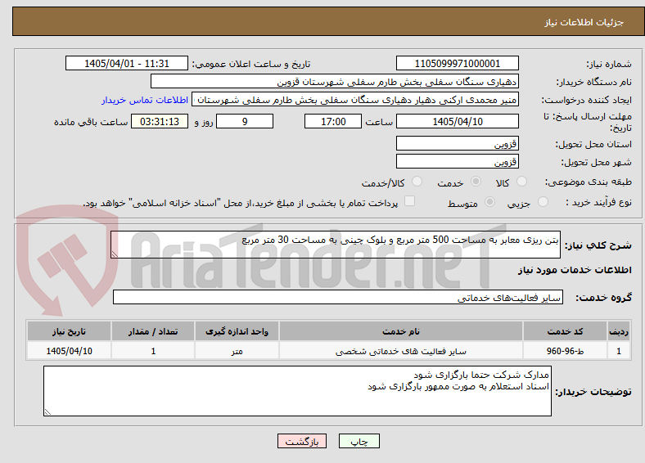Click the buyer organization name field
This screenshot has height=463, width=645.
point(335,82)
